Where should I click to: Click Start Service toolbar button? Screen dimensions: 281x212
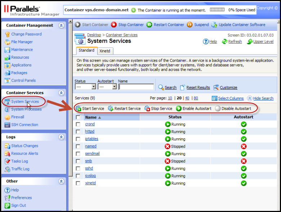(90, 108)
